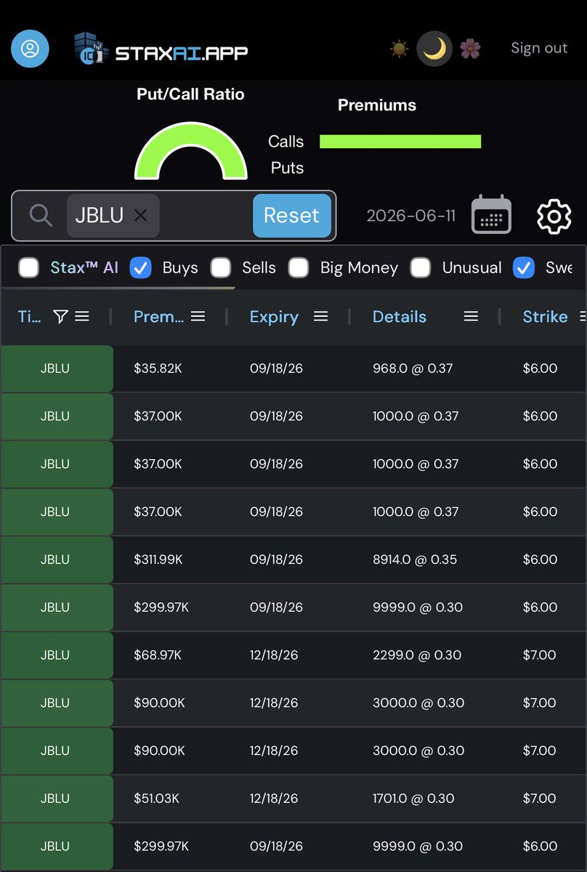Click the StaxAI.app logo
The width and height of the screenshot is (587, 872).
[161, 49]
